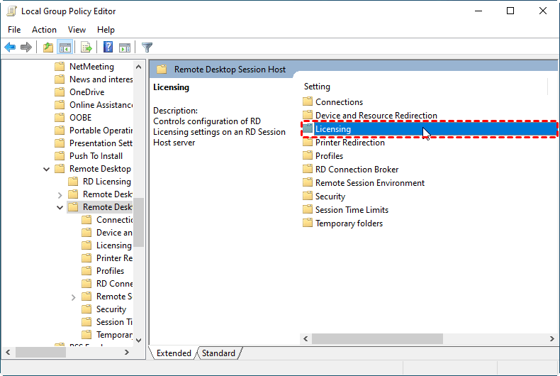560x376 pixels.
Task: Open the Action menu
Action: pos(44,30)
